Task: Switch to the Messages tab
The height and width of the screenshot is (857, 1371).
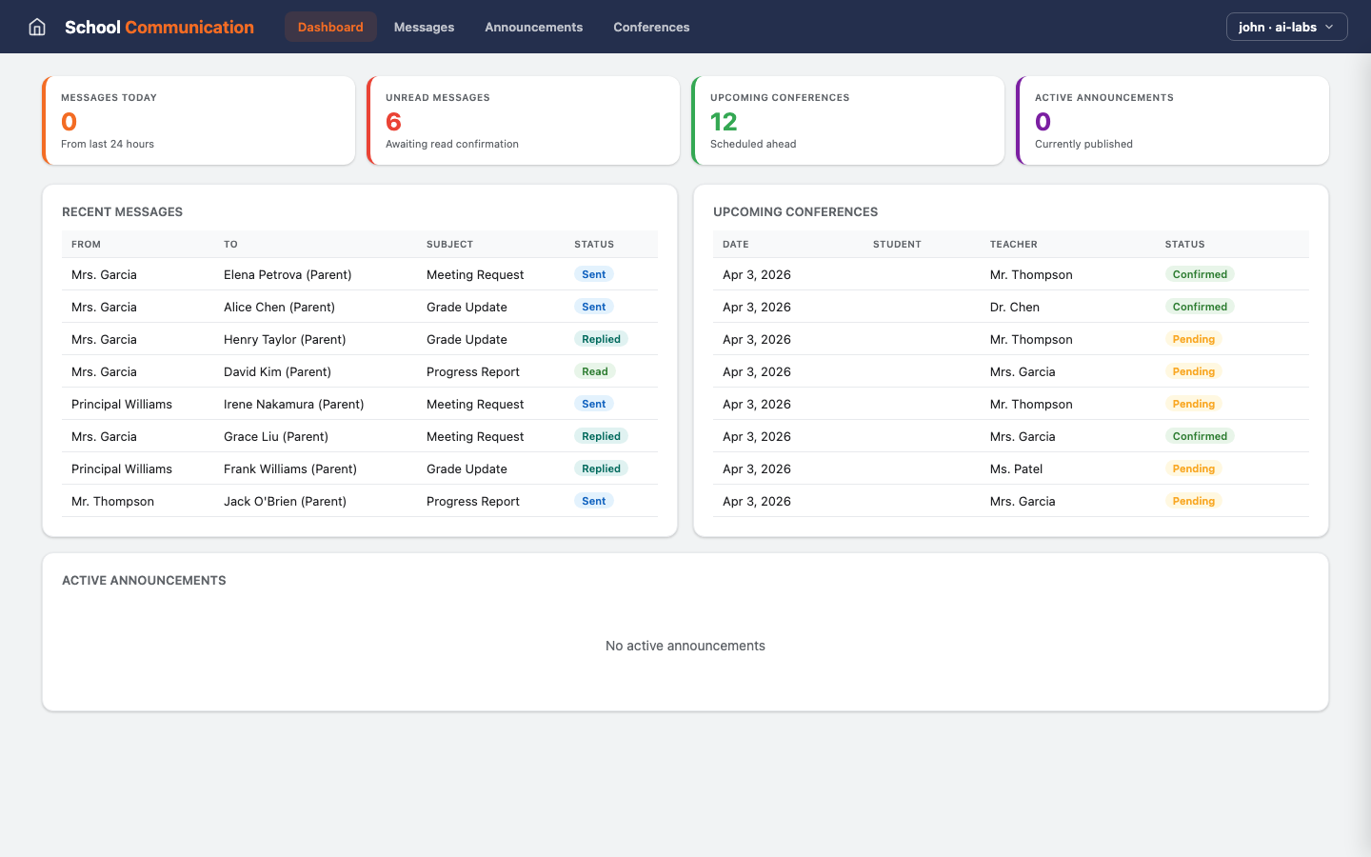Action: pyautogui.click(x=424, y=27)
